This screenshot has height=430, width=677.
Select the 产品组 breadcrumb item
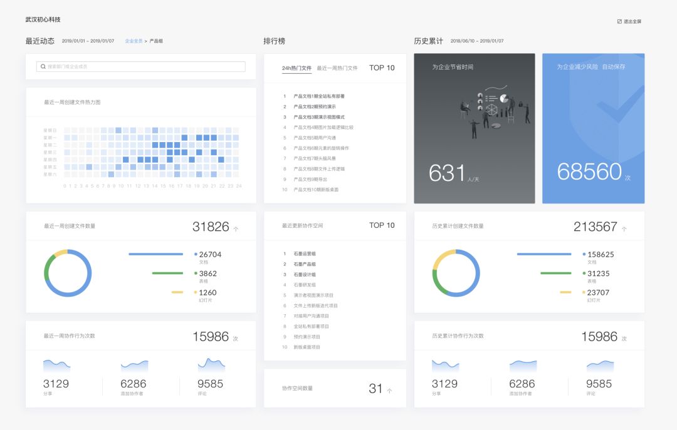[x=156, y=41]
